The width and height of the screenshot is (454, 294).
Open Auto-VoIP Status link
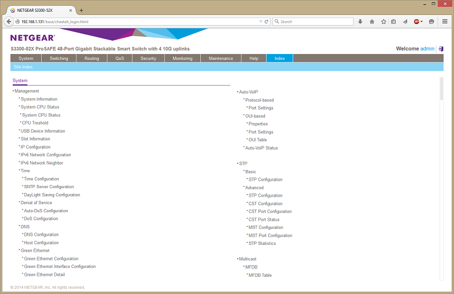(x=262, y=148)
